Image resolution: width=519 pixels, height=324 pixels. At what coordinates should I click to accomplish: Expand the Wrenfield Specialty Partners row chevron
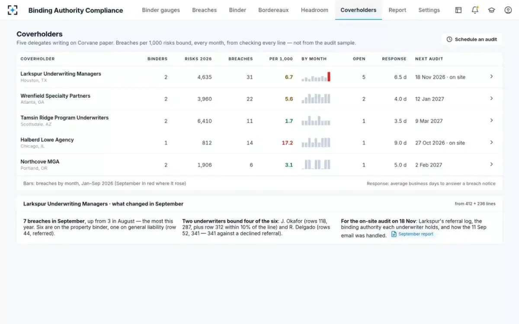[491, 98]
